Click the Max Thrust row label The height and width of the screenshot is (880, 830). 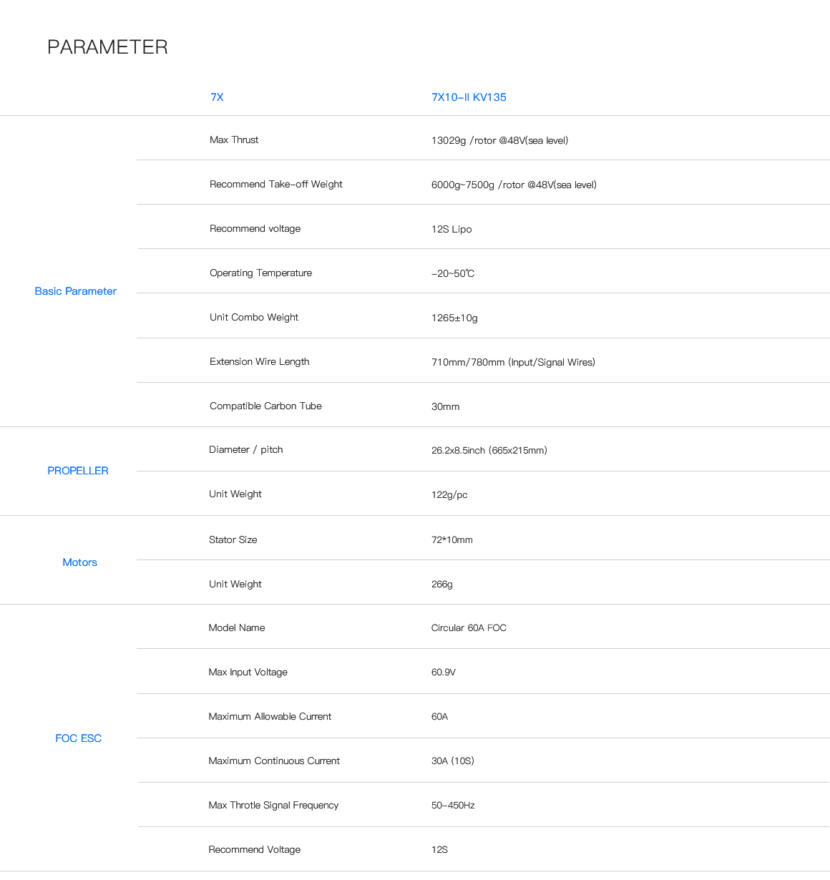234,140
